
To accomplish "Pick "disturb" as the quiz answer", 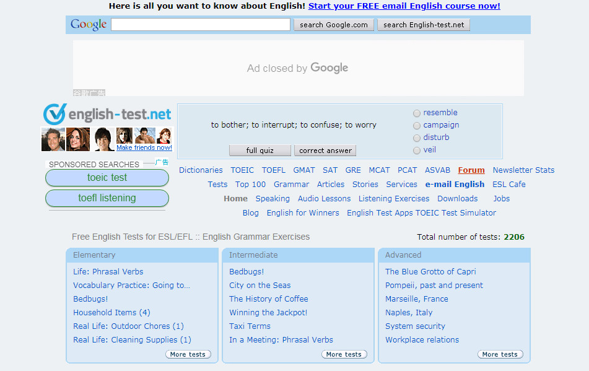I will pyautogui.click(x=417, y=138).
